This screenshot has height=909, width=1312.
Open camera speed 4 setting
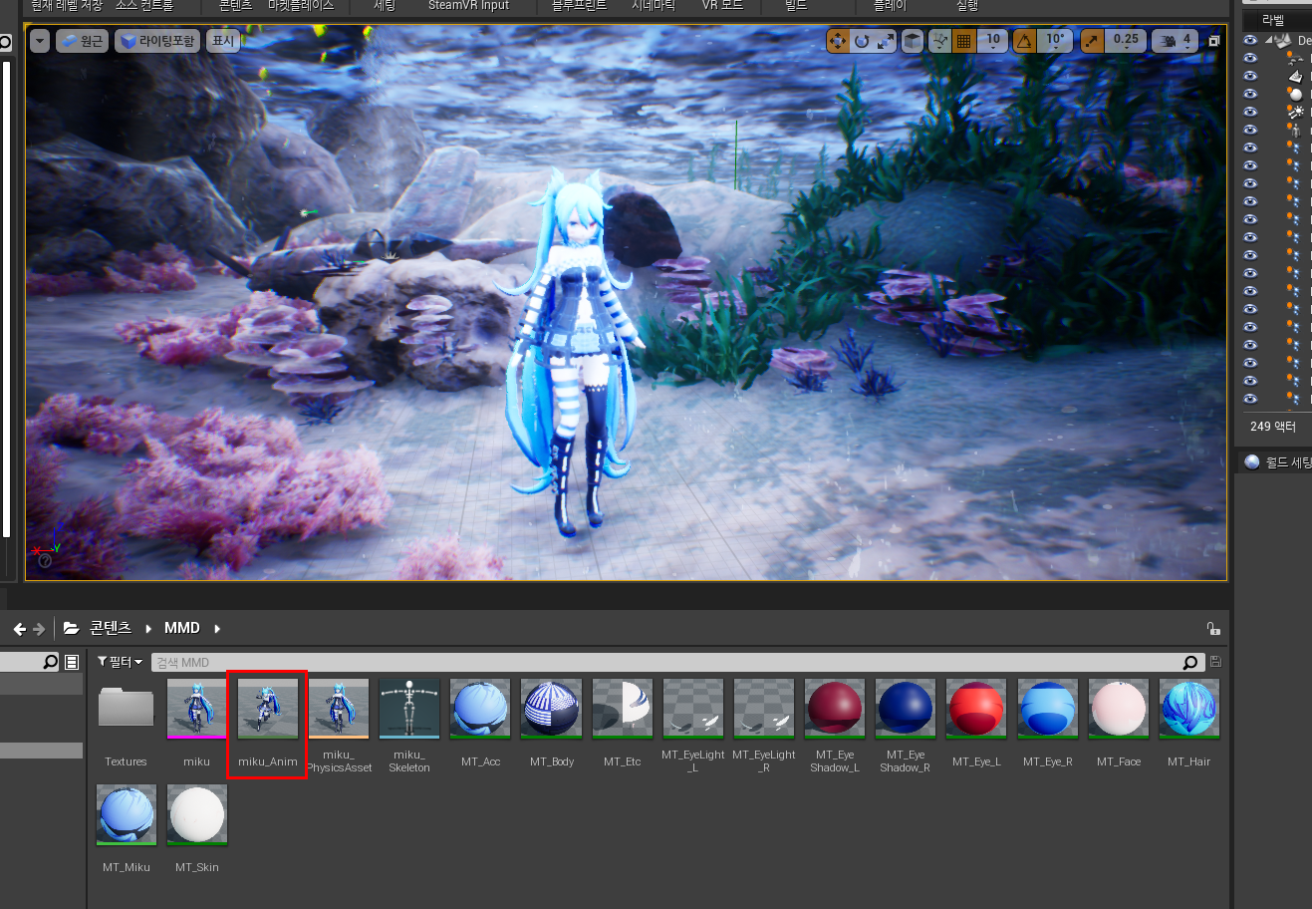tap(1176, 41)
